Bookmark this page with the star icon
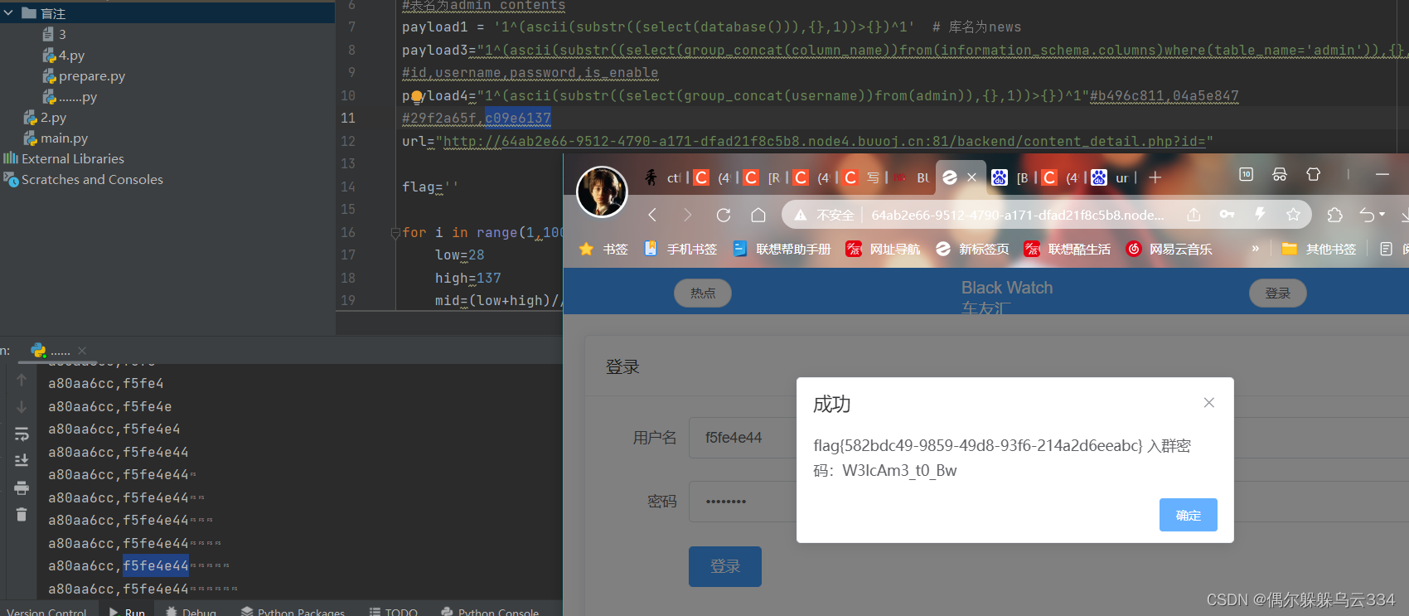 click(x=1293, y=215)
